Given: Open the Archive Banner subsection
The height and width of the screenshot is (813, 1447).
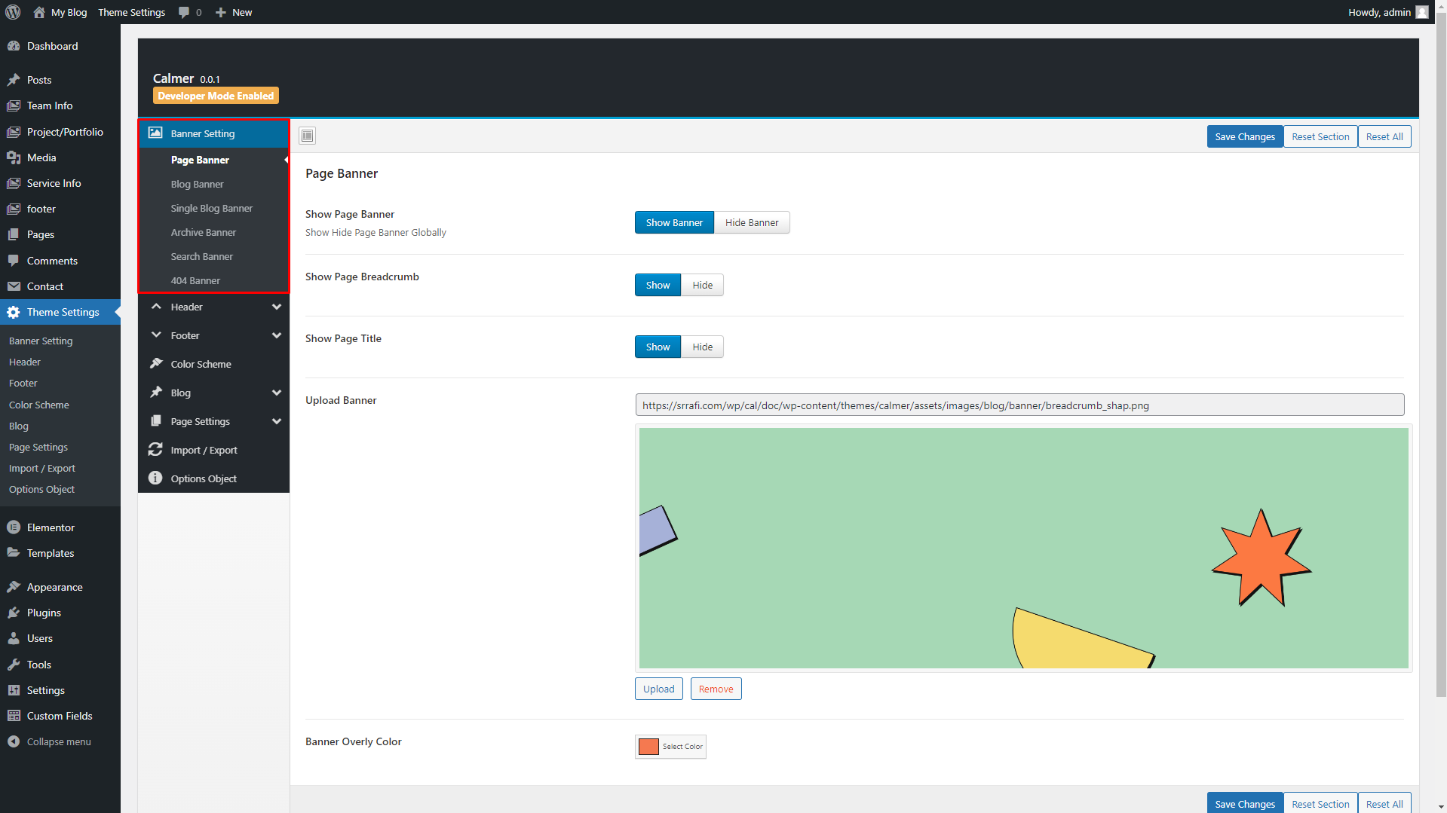Looking at the screenshot, I should pyautogui.click(x=204, y=232).
